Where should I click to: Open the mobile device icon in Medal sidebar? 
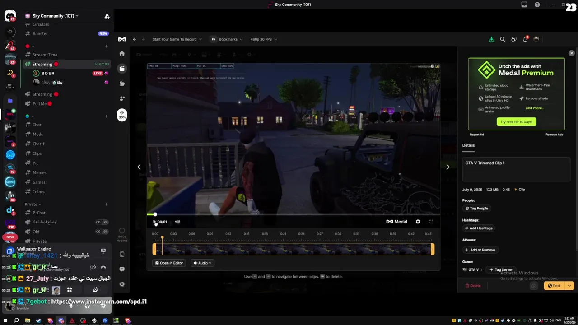(x=122, y=254)
